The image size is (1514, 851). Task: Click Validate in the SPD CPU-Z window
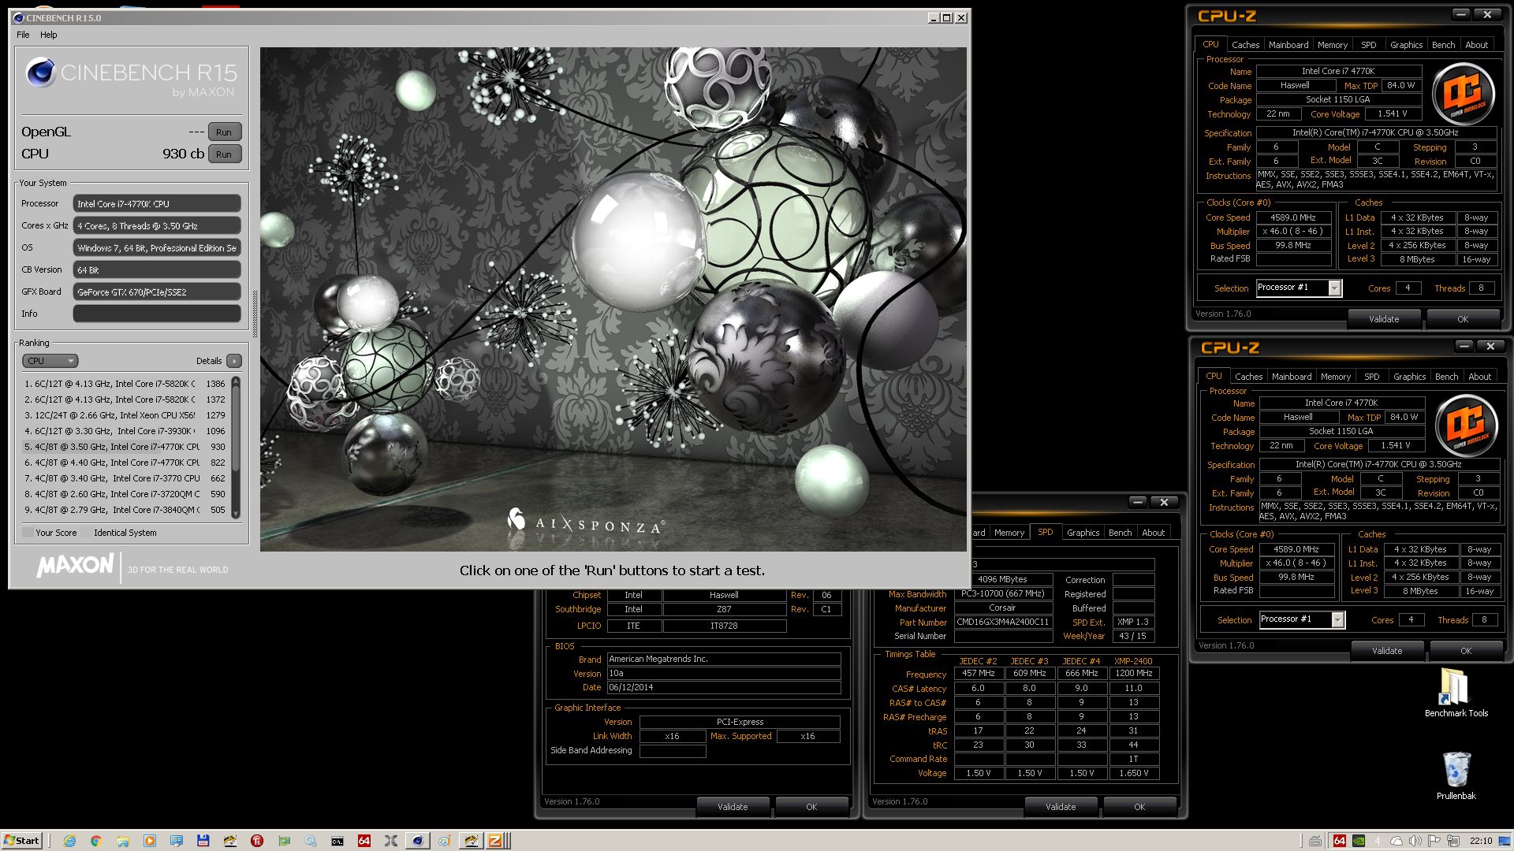(x=1060, y=807)
